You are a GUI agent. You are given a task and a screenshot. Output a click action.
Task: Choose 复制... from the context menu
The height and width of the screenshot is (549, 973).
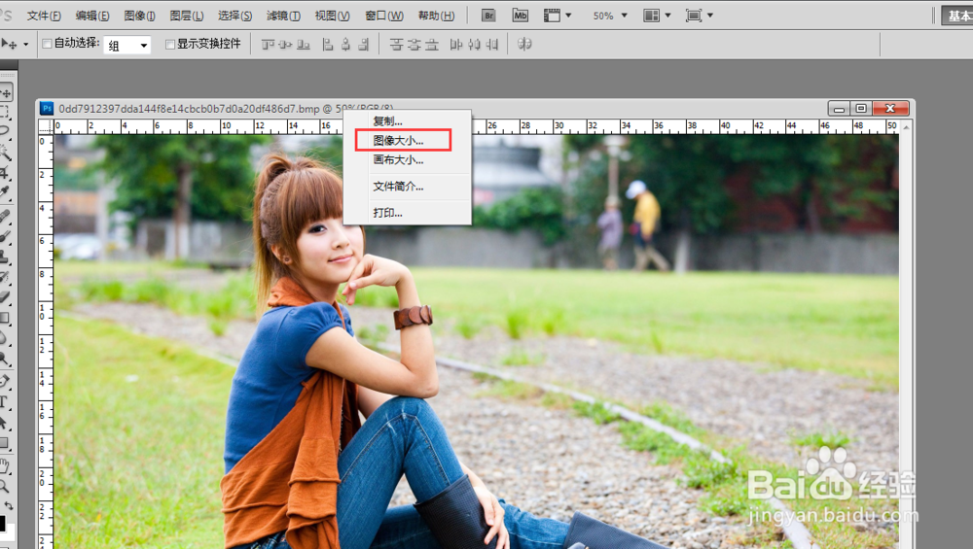point(407,120)
